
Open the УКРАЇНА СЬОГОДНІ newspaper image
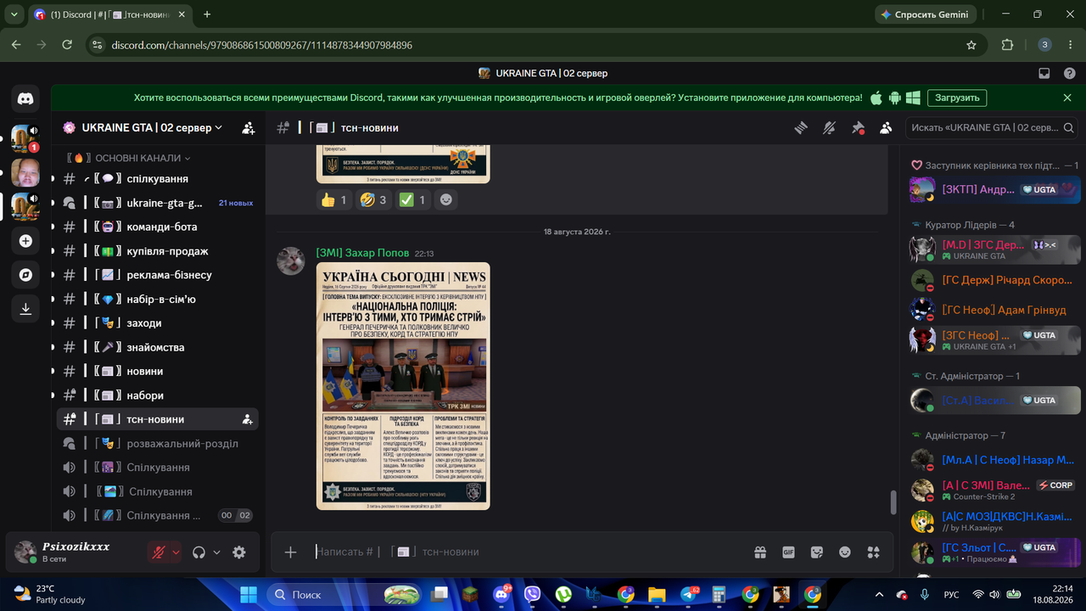click(403, 386)
